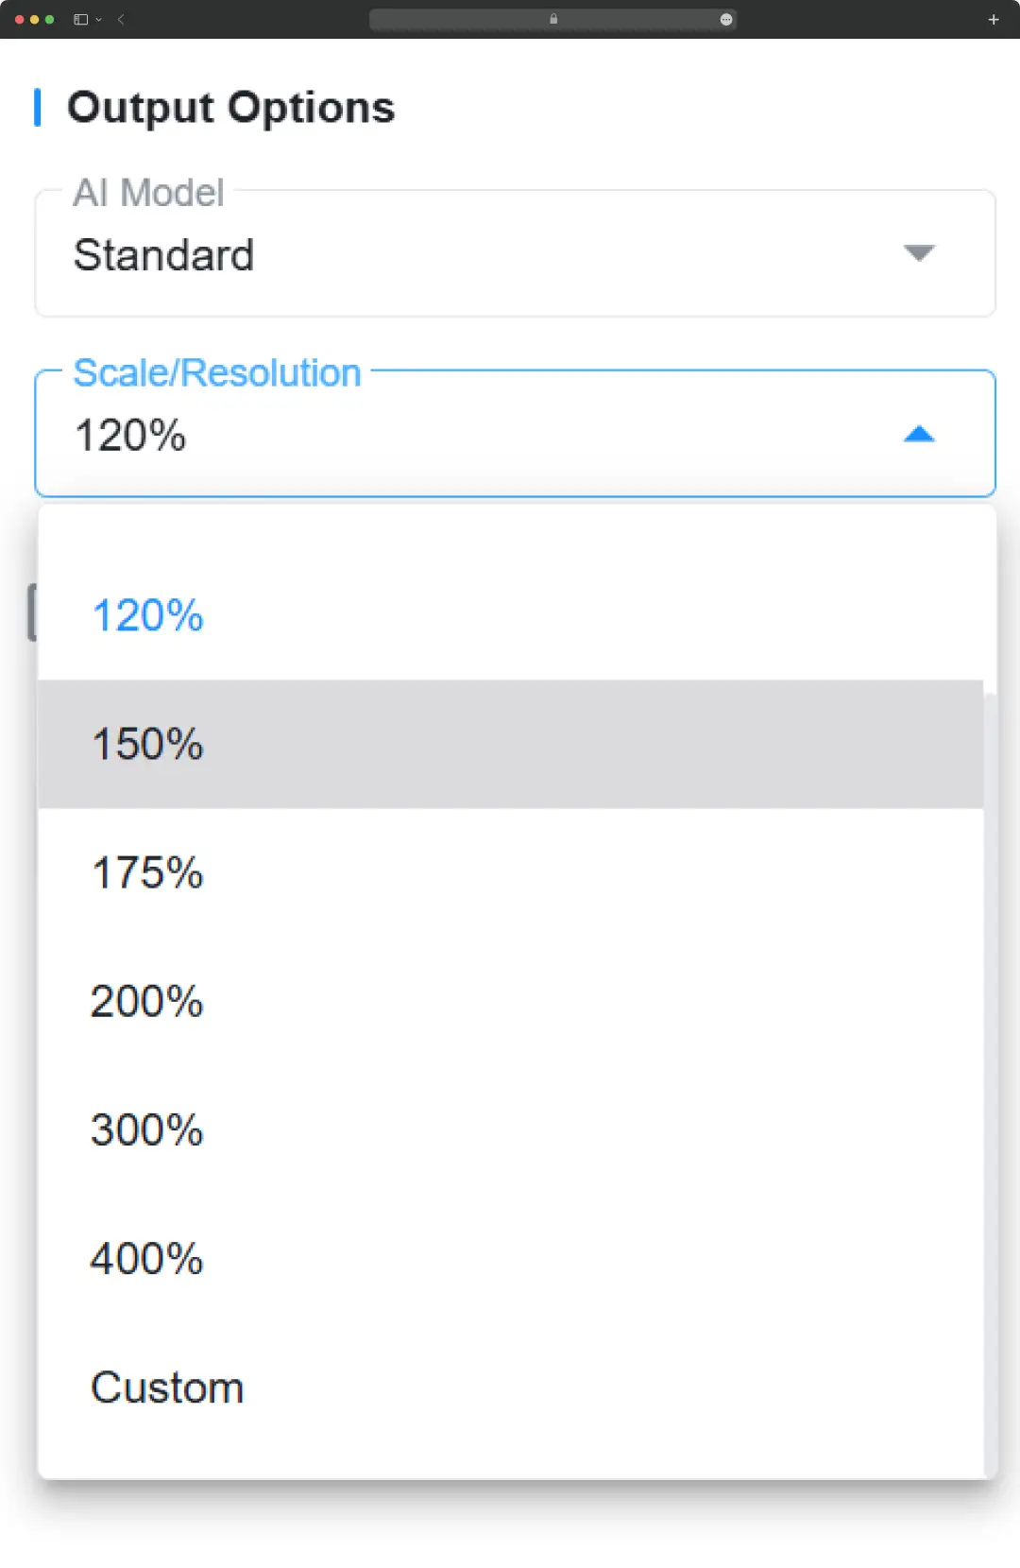Select the Custom scale option
Image resolution: width=1020 pixels, height=1568 pixels.
tap(511, 1387)
